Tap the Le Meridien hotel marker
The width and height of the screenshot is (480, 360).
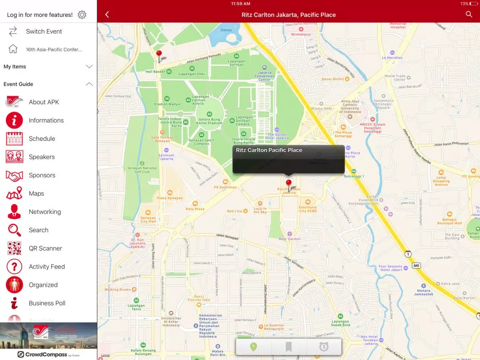pyautogui.click(x=392, y=53)
